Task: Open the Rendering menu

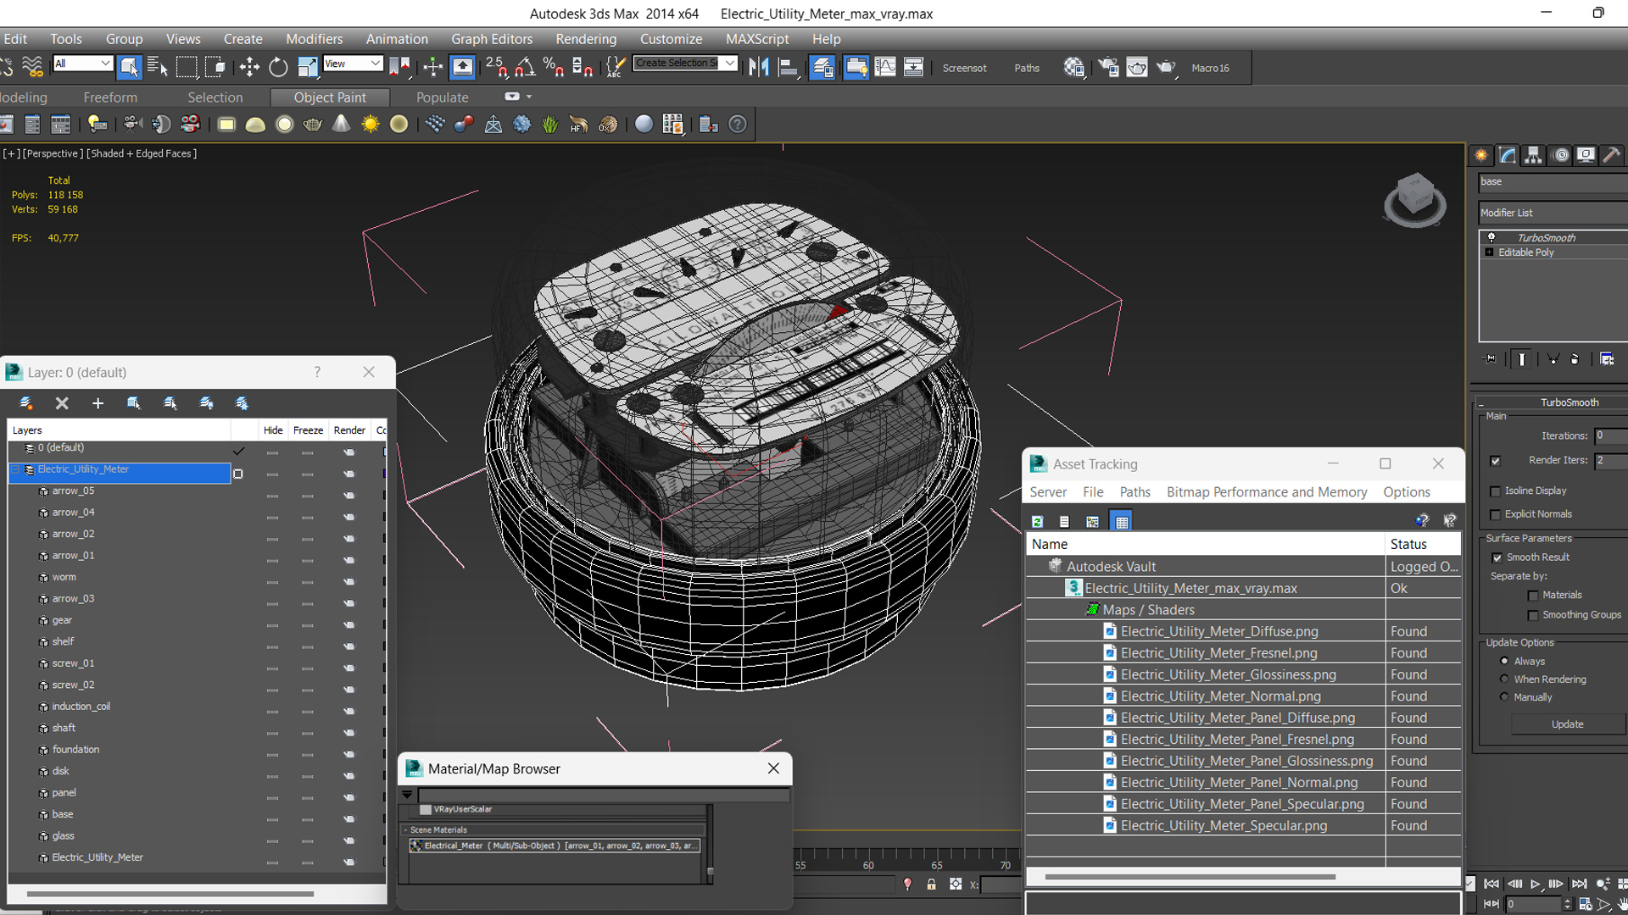Action: coord(586,39)
